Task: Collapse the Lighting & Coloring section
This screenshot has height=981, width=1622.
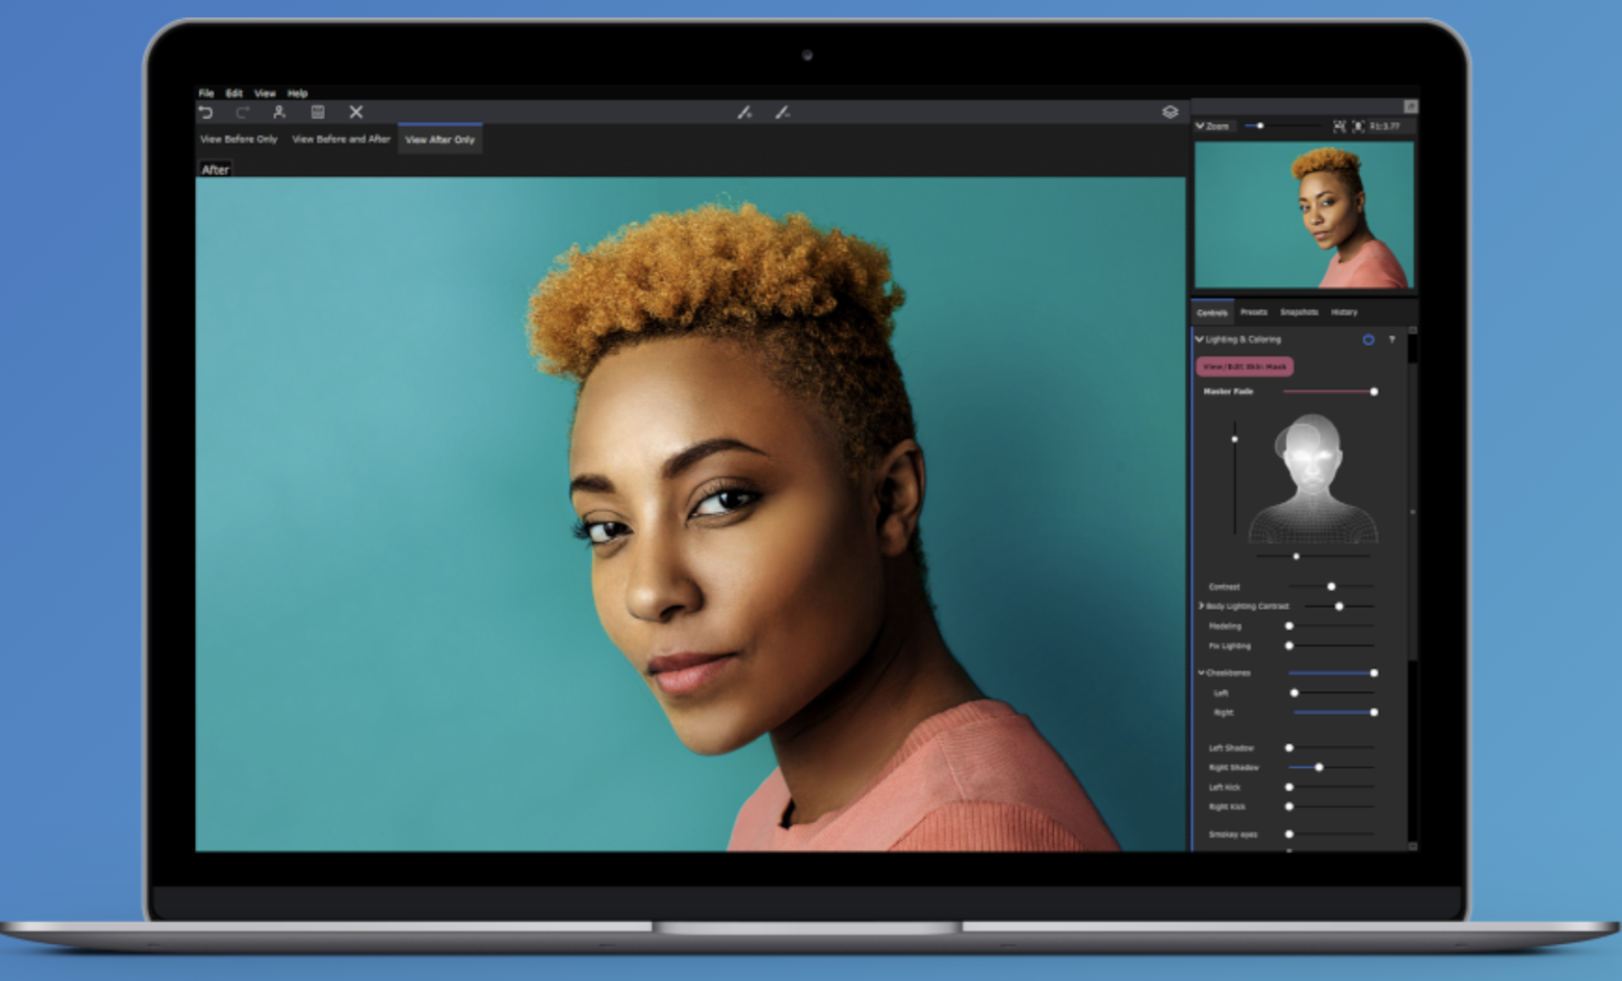Action: (x=1199, y=340)
